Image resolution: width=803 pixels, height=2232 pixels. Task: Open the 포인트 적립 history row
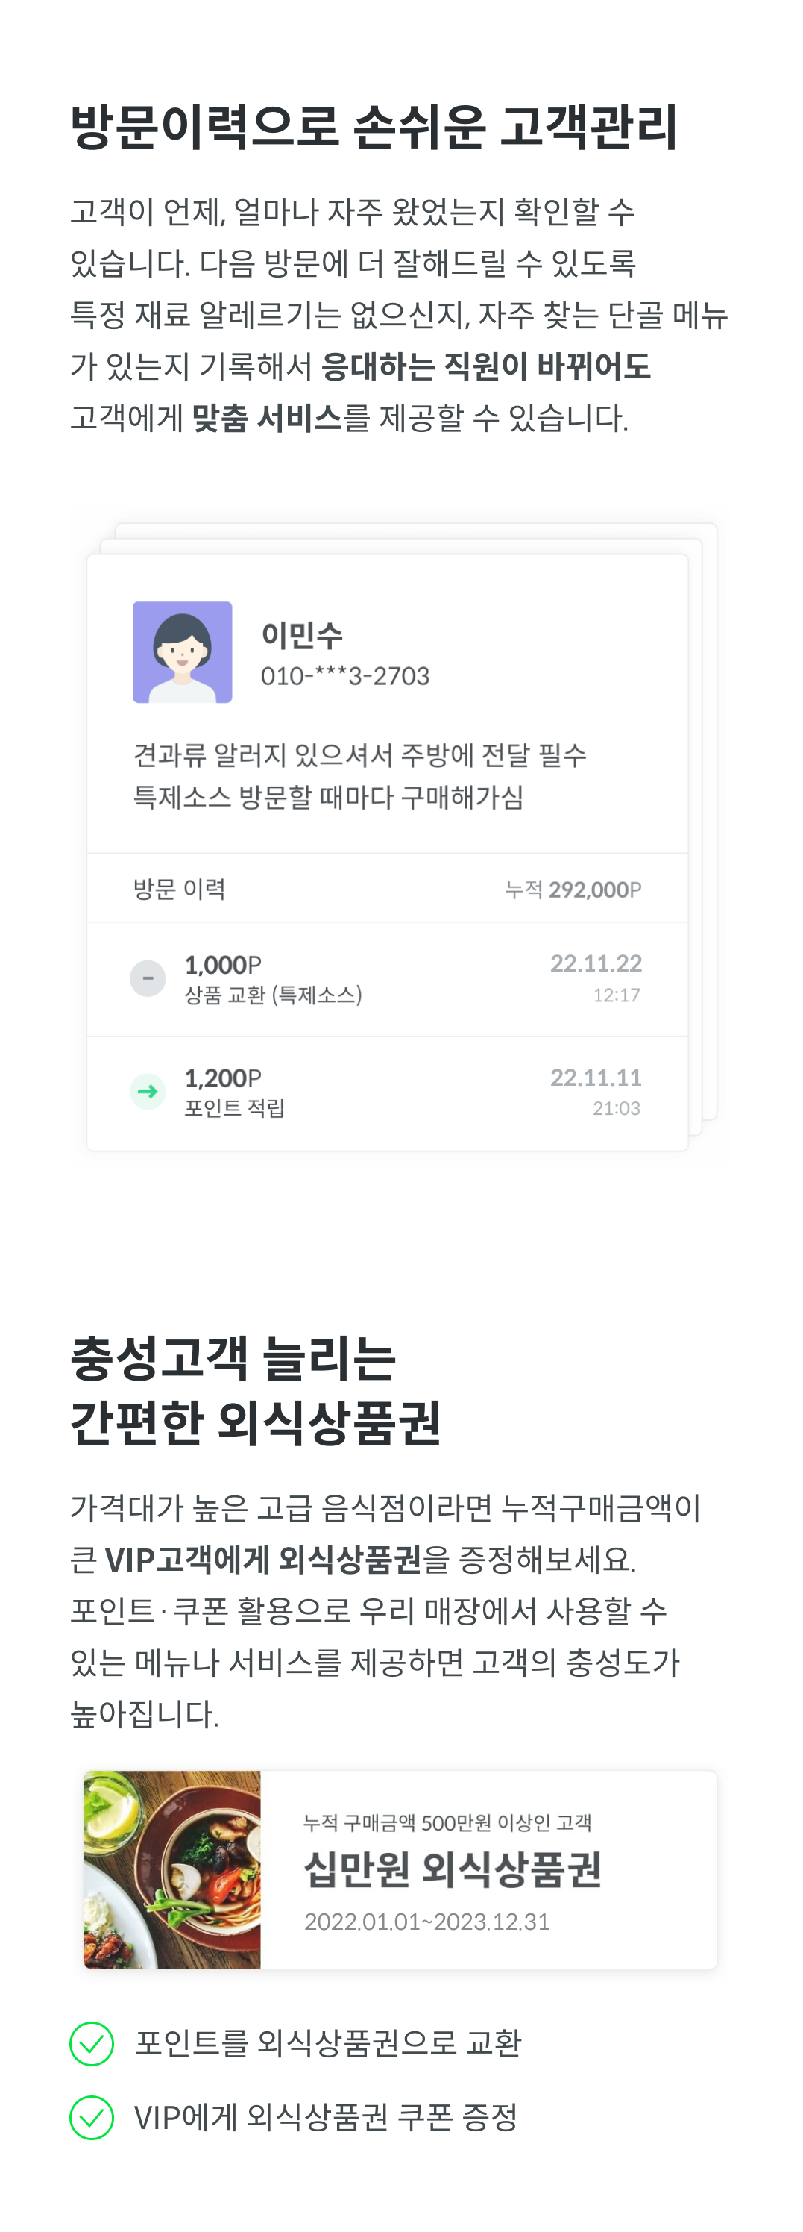point(388,1093)
